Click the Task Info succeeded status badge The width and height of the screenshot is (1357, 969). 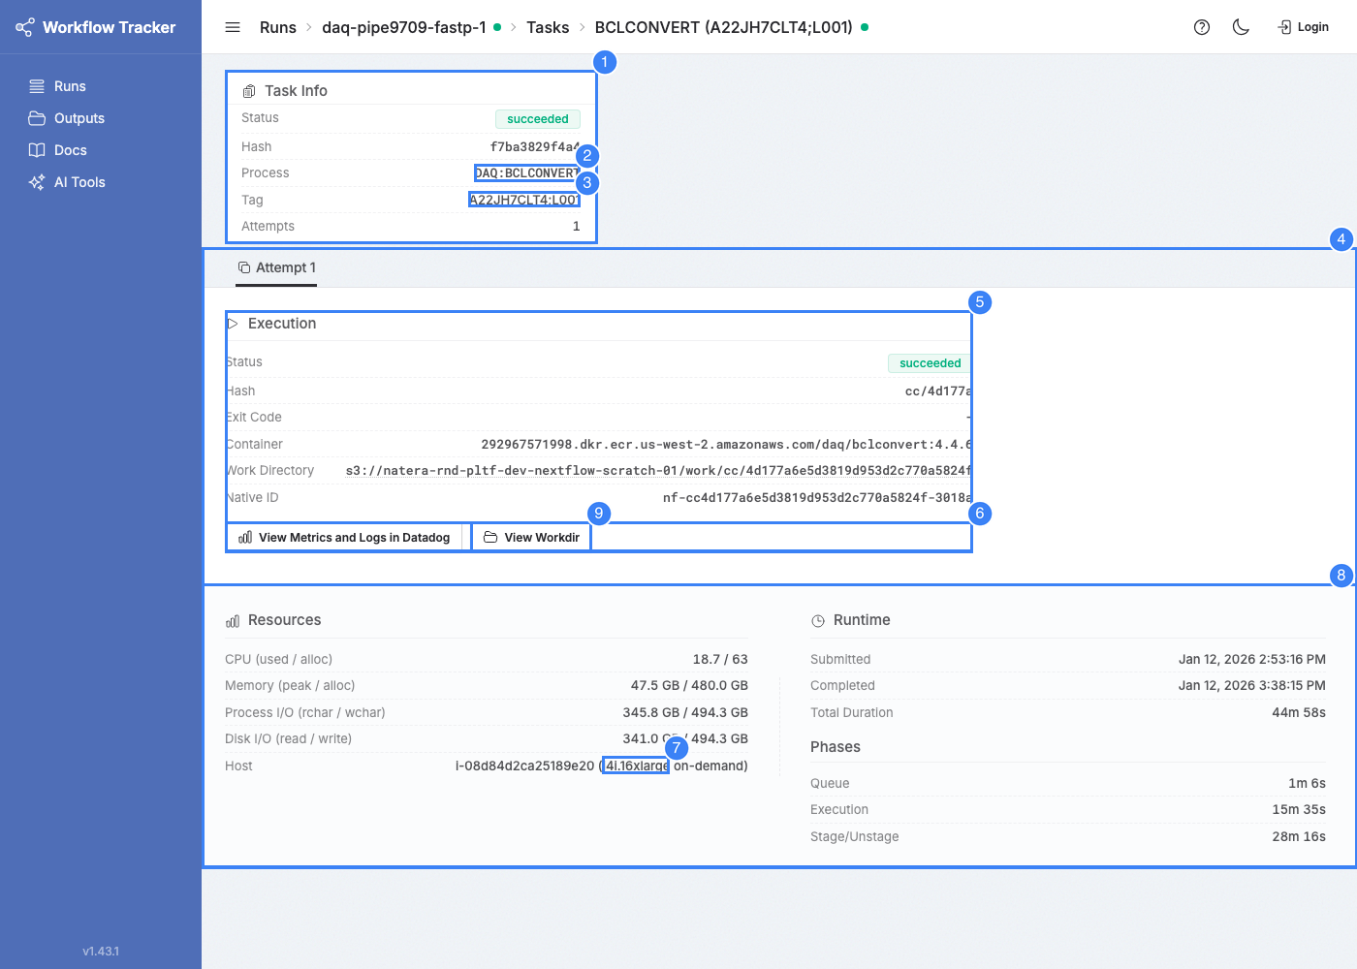pyautogui.click(x=538, y=119)
